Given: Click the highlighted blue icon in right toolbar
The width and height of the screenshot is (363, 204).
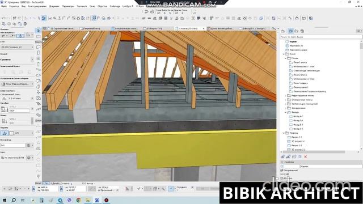Looking at the screenshot, I should [261, 18].
